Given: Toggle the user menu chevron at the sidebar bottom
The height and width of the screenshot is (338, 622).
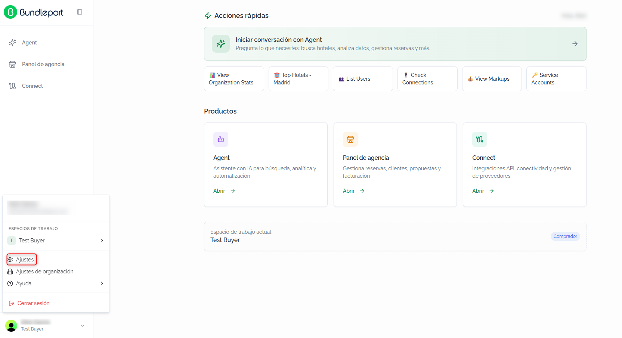Looking at the screenshot, I should tap(83, 326).
